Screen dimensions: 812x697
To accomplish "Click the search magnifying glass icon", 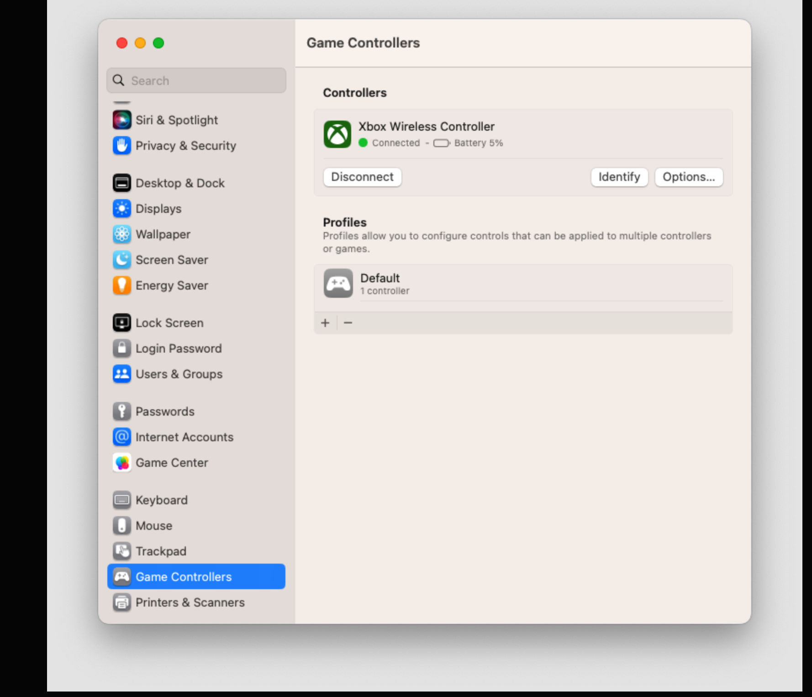I will [119, 80].
